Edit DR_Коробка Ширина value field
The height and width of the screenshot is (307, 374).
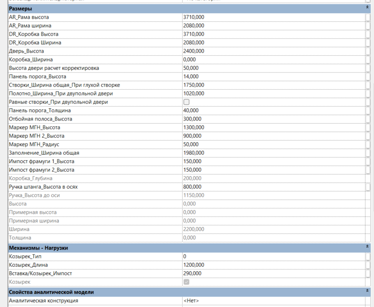click(274, 43)
